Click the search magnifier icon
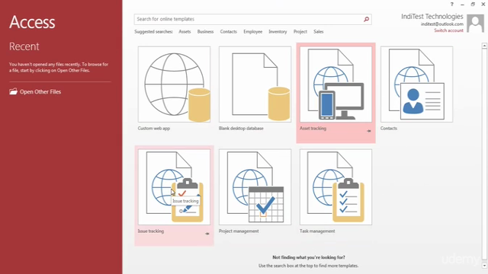 366,19
